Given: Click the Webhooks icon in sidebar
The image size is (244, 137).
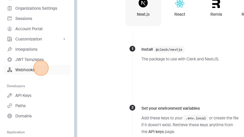Looking at the screenshot, I should [x=10, y=70].
